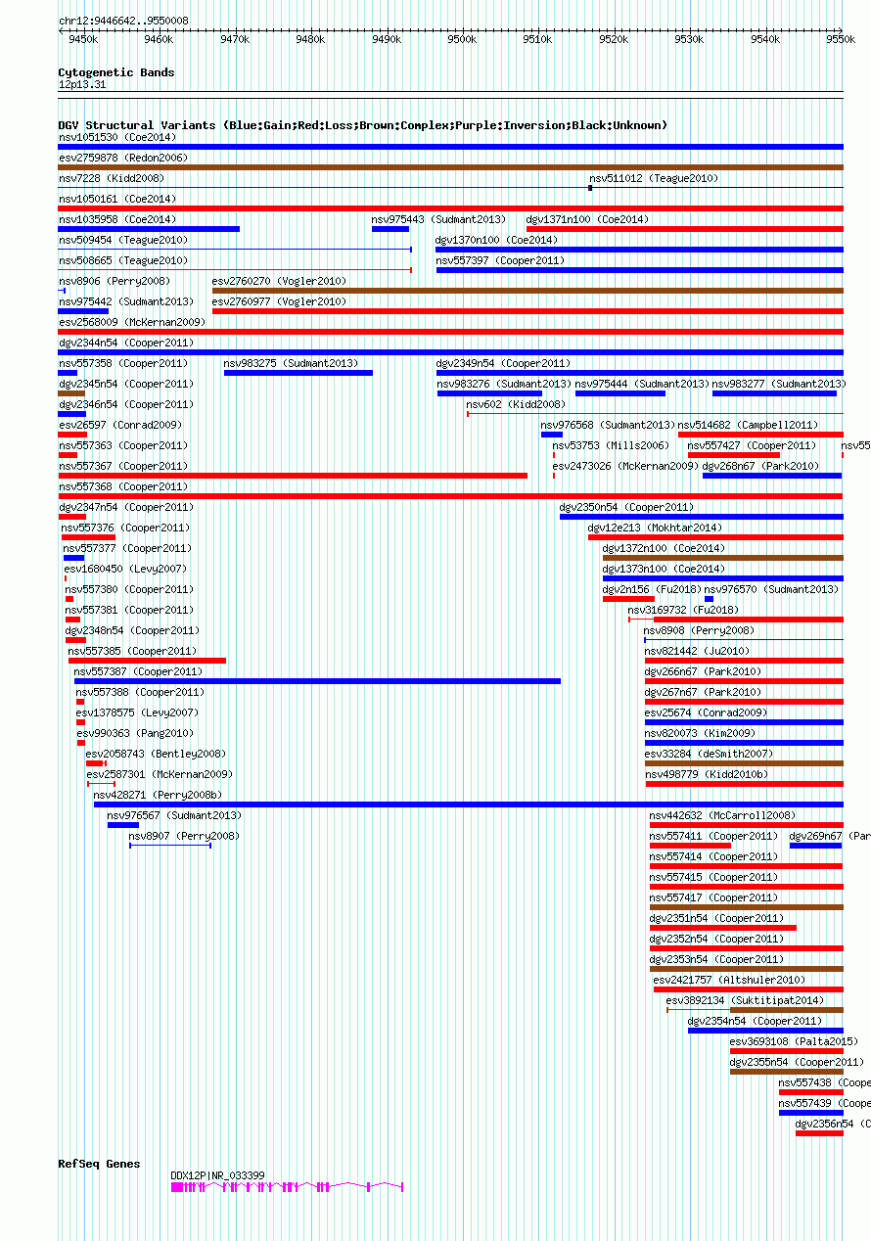Select esv1680450 (Levy2007) label
This screenshot has width=871, height=1241.
[x=125, y=569]
